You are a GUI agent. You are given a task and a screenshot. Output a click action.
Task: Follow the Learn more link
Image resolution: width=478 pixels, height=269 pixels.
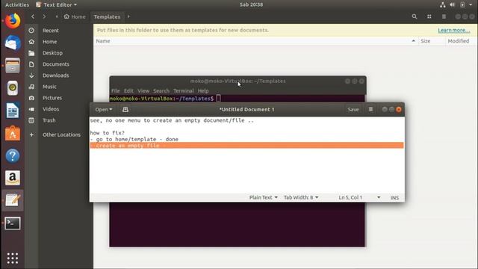point(454,30)
